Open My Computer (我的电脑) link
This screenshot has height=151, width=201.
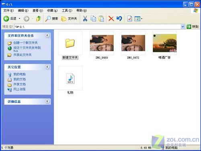tap(19, 74)
